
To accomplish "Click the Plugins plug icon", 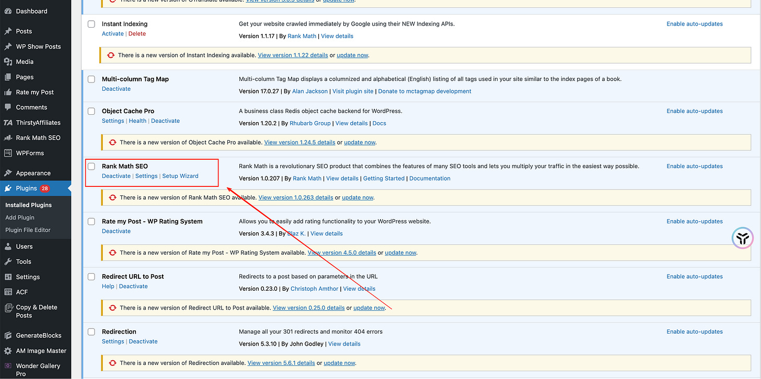I will pyautogui.click(x=8, y=188).
